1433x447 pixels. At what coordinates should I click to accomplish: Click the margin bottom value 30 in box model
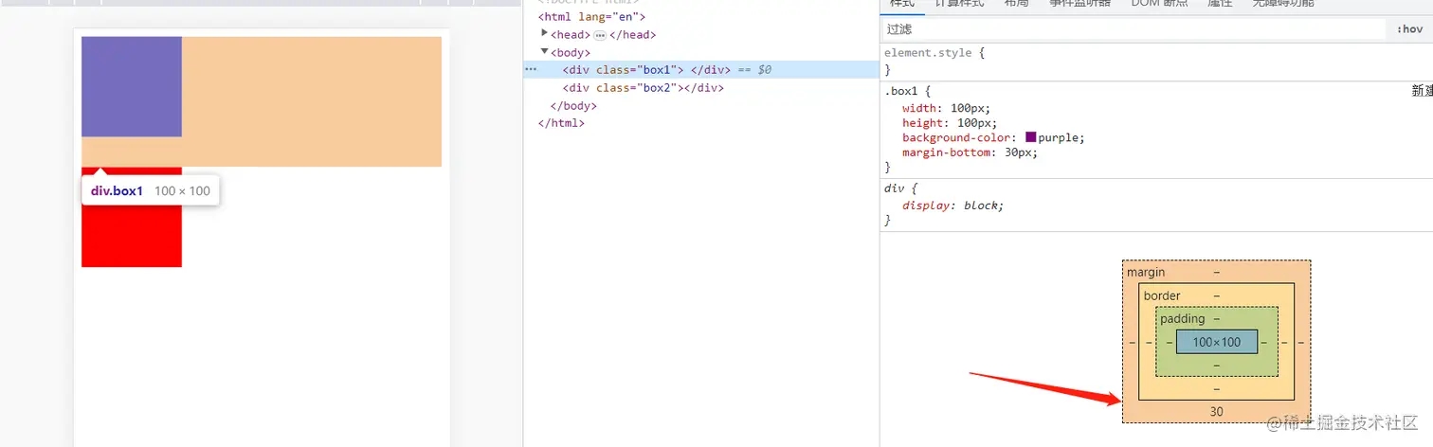(x=1216, y=412)
